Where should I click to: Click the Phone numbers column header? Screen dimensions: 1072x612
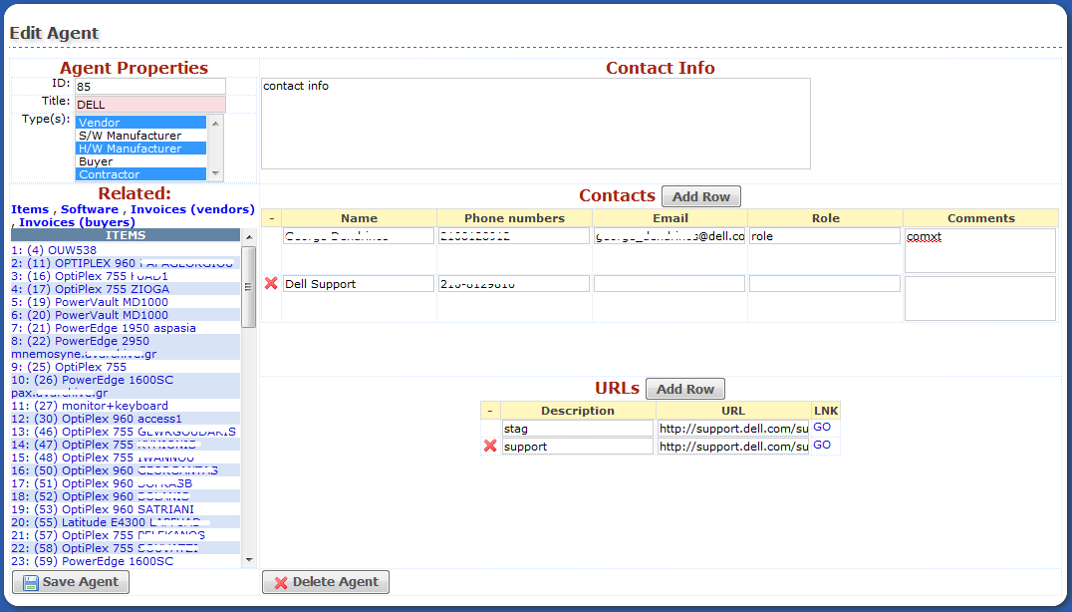click(514, 218)
